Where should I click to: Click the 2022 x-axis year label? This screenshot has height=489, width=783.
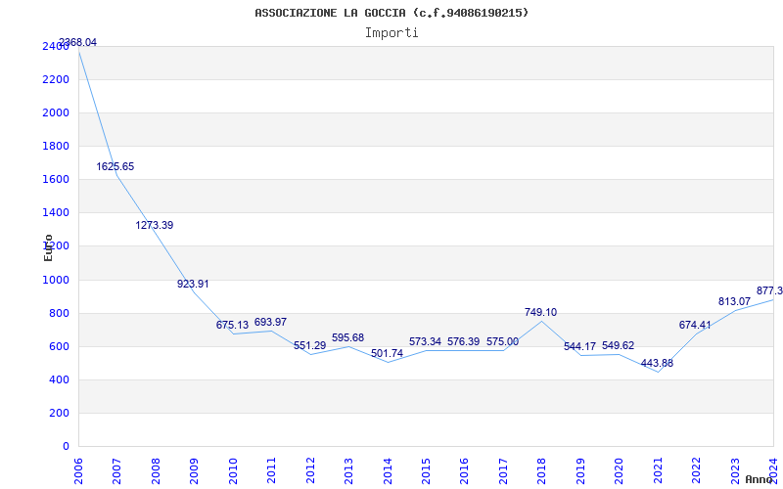pyautogui.click(x=696, y=469)
